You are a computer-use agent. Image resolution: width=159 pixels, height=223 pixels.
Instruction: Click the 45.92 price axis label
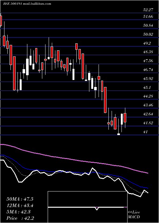coord(148,78)
